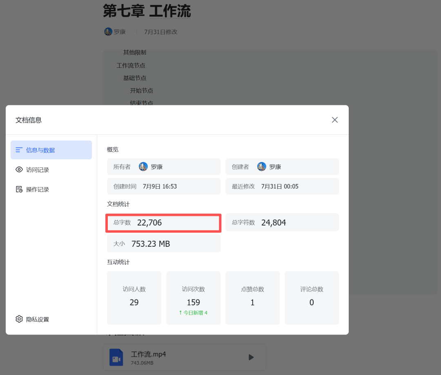Click the gear icon beside 隐私设置
The image size is (441, 375).
pos(19,319)
